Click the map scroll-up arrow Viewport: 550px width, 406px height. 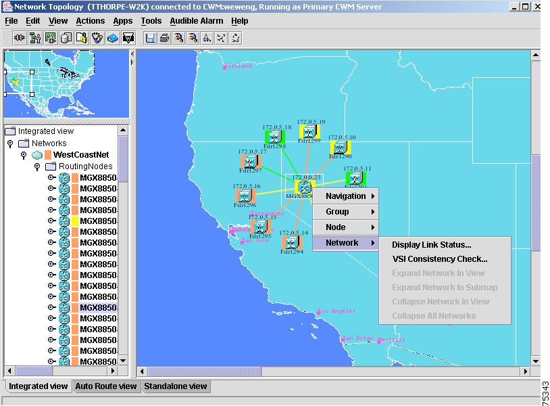[x=536, y=55]
